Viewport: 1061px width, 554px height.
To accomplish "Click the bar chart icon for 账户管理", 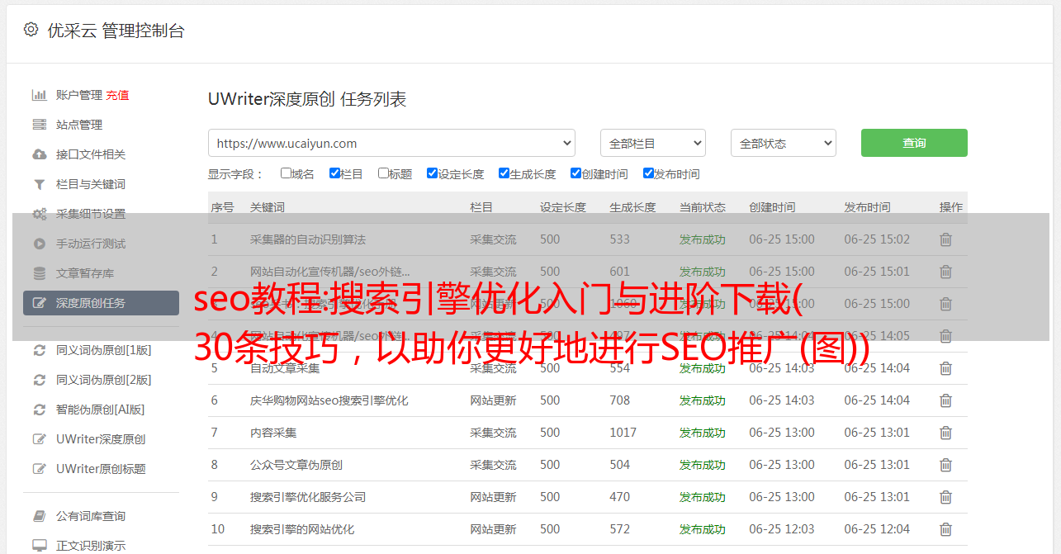I will [39, 95].
